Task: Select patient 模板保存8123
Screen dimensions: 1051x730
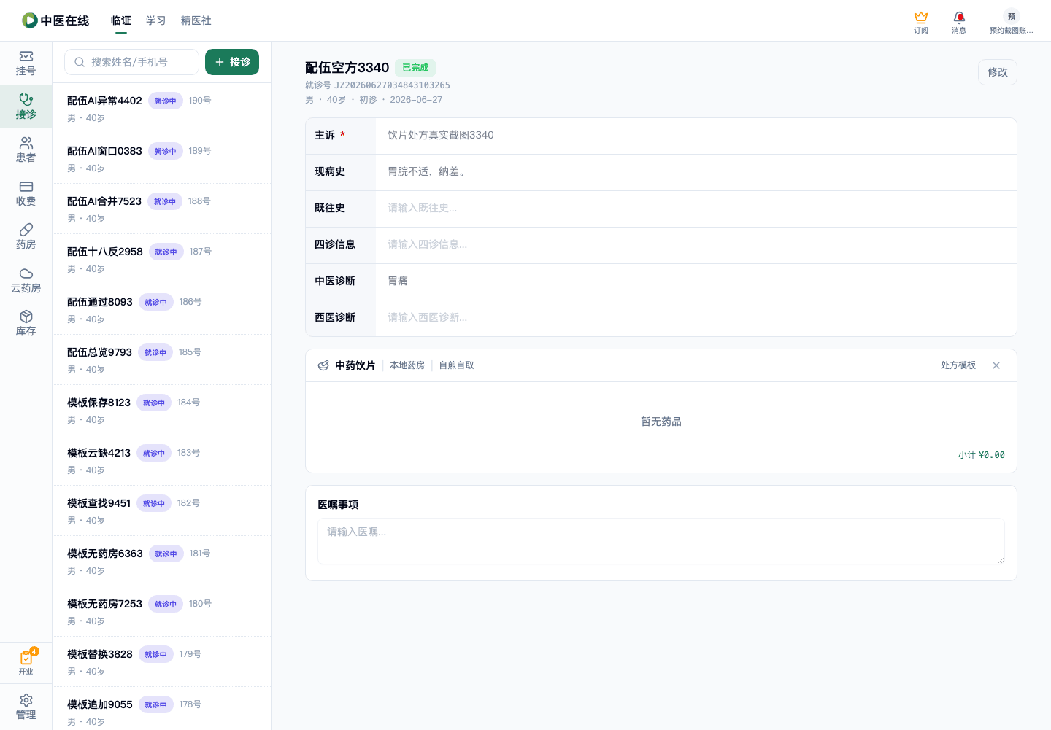Action: (161, 410)
